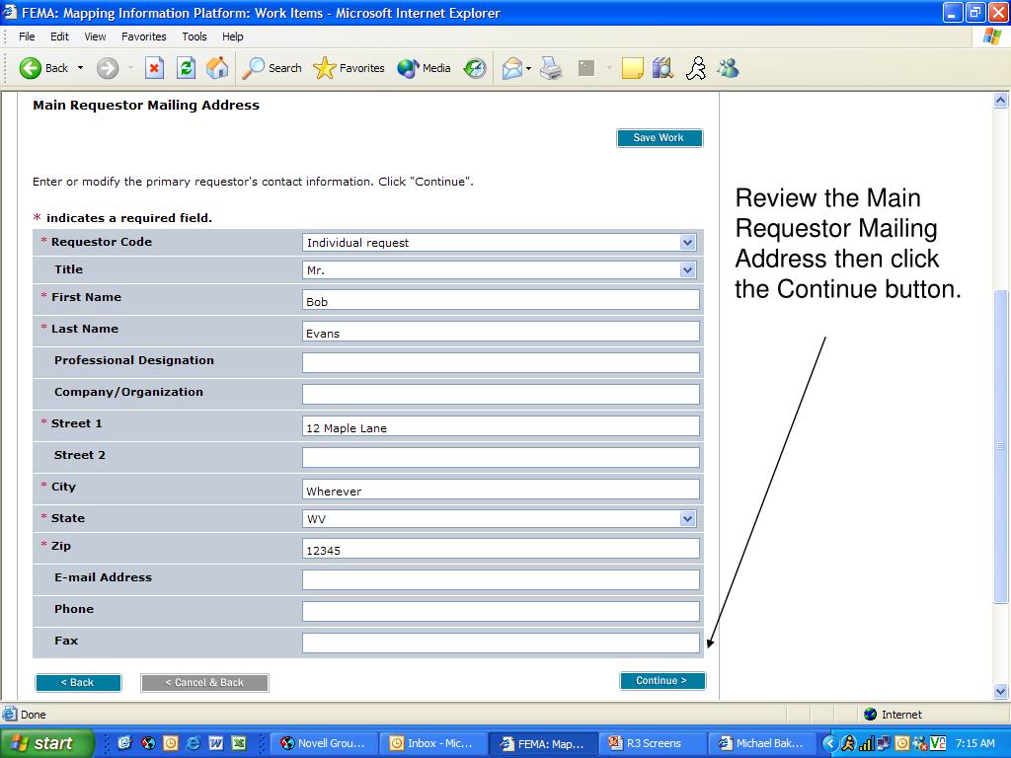
Task: Click the Street 1 field
Action: 501,426
